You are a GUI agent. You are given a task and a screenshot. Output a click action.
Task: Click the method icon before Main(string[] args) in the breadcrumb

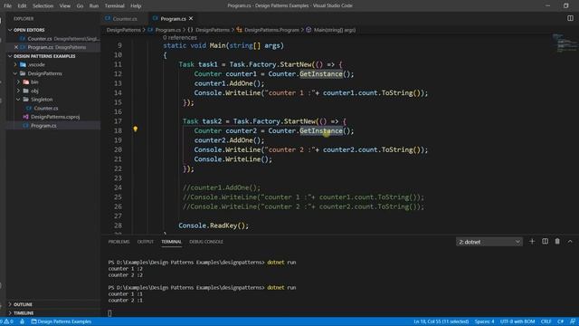[308, 30]
